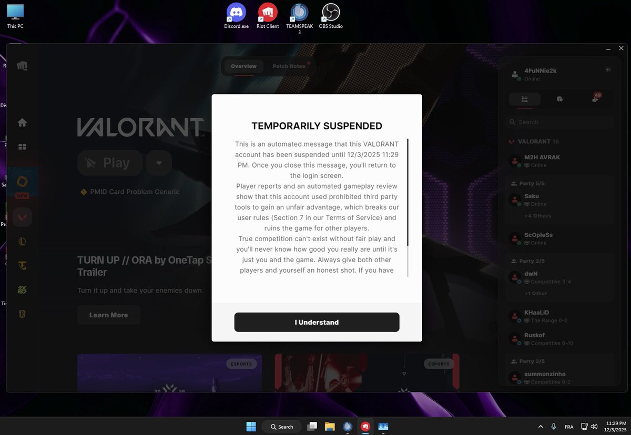This screenshot has height=435, width=631.
Task: Open the clock showing 11:29 PM
Action: [616, 426]
